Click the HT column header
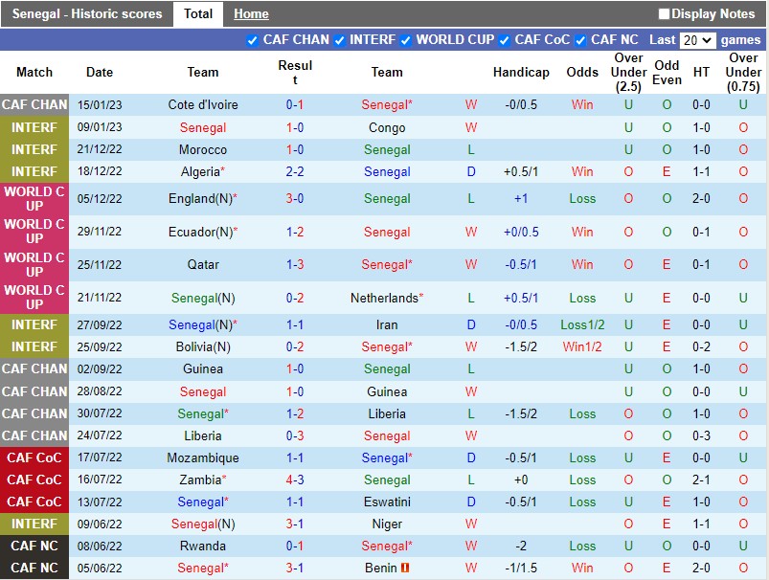This screenshot has width=769, height=580. [x=701, y=73]
